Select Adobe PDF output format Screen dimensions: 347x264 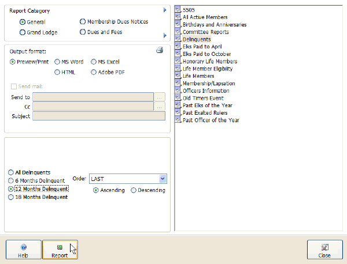[x=94, y=72]
